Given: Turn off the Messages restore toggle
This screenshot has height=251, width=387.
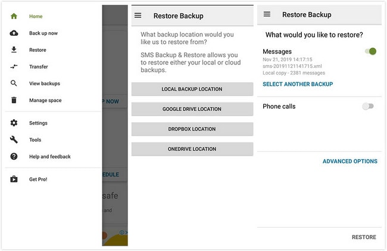Looking at the screenshot, I should coord(371,51).
